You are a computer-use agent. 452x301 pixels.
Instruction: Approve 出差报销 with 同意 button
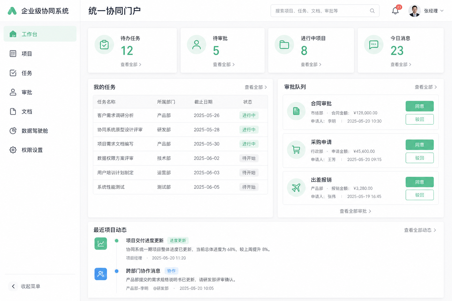pyautogui.click(x=420, y=182)
